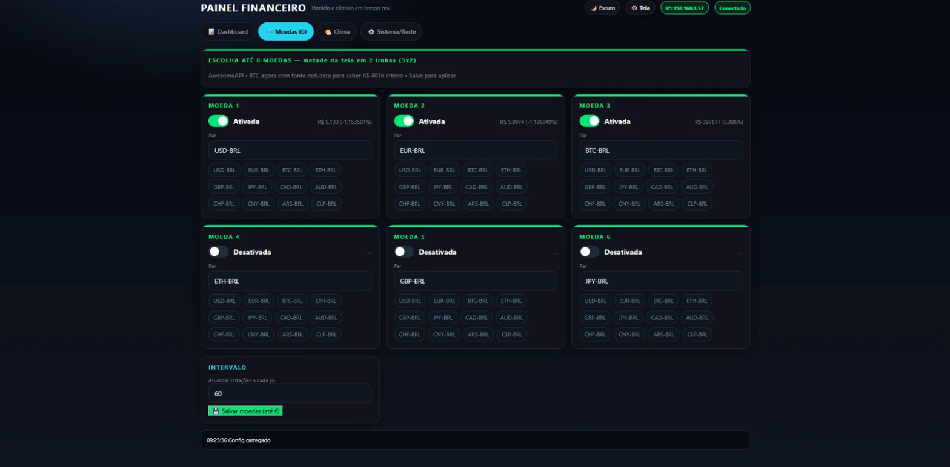Choose the AUD-BRL chip in Moeda 2

coord(512,187)
